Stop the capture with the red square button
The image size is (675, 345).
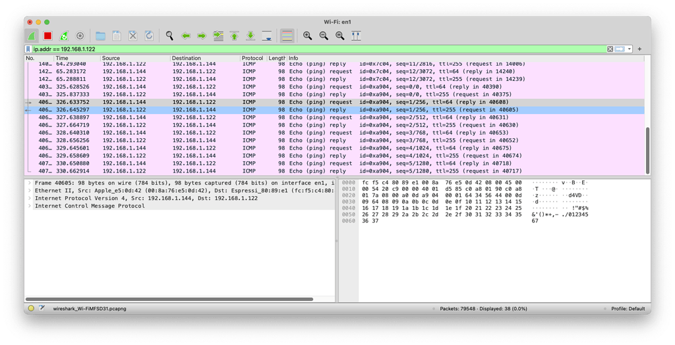(47, 36)
